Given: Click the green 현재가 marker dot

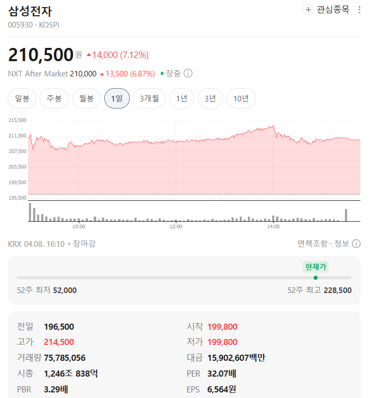Looking at the screenshot, I should (x=316, y=278).
